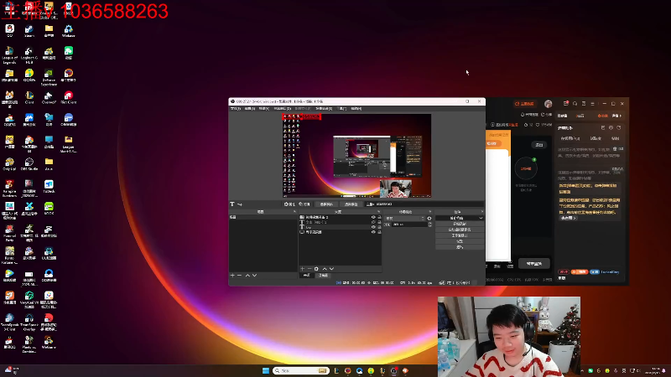
Task: Click the user avatar in streaming app header
Action: pos(549,104)
